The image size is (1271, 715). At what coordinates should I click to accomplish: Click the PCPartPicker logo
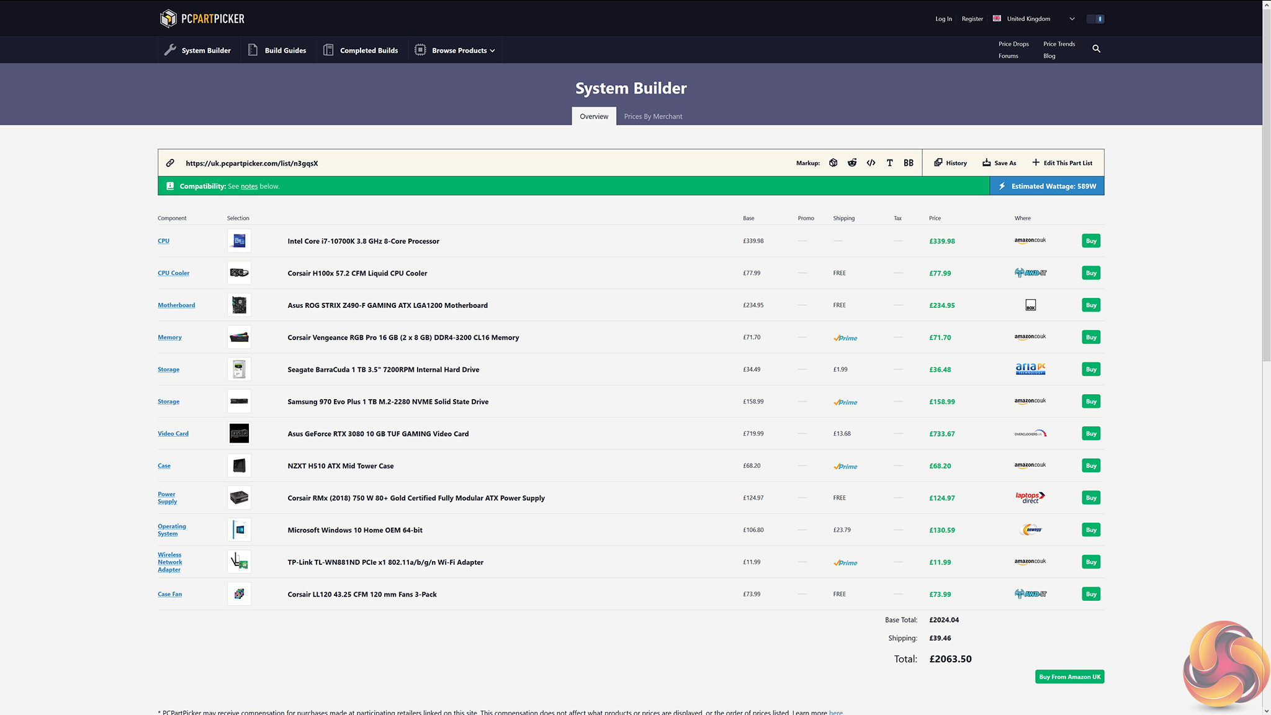point(202,19)
